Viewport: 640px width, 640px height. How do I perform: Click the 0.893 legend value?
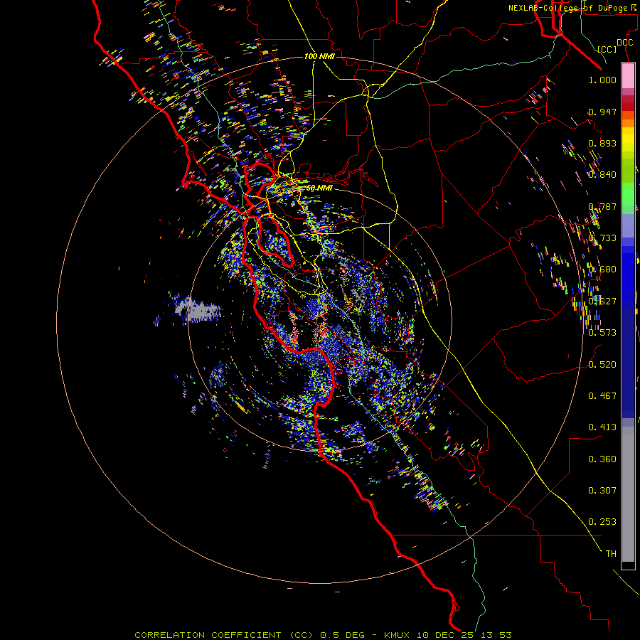point(602,143)
